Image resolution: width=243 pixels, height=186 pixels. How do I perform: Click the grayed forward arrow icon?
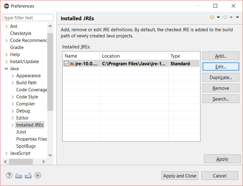225,17
